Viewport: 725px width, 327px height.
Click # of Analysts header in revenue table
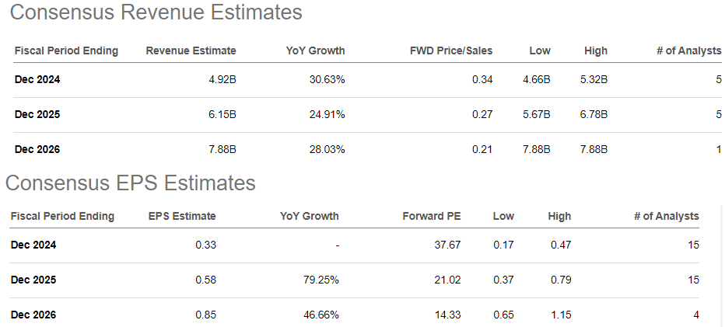[688, 50]
